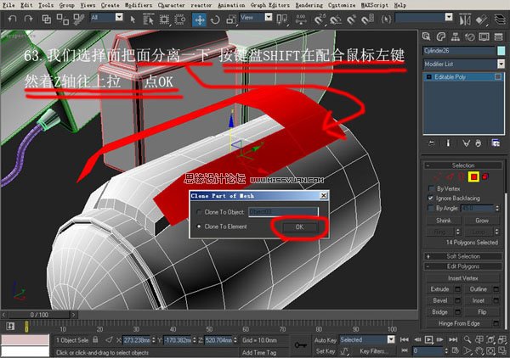The width and height of the screenshot is (510, 358).
Task: Enable the By Angle checkbox
Action: (431, 208)
